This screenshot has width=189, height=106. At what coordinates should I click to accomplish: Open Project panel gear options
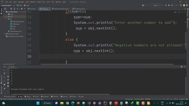(22, 9)
